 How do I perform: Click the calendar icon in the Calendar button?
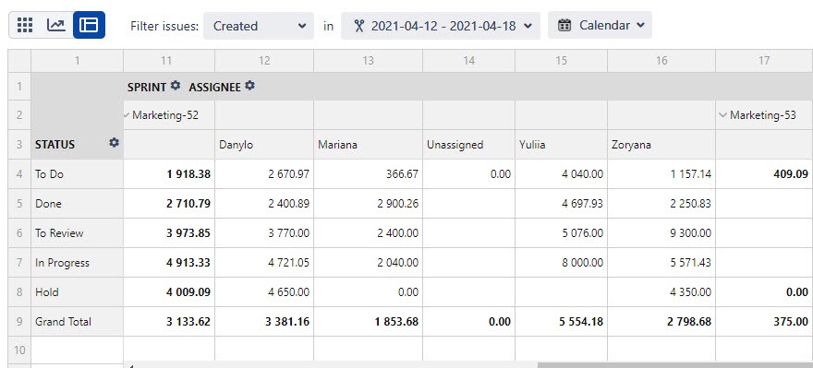point(564,25)
